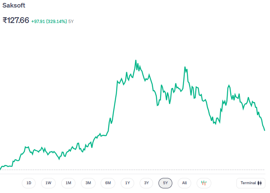Viewport: 270px width, 193px height.
Task: View the 1Y chart range
Action: [127, 183]
